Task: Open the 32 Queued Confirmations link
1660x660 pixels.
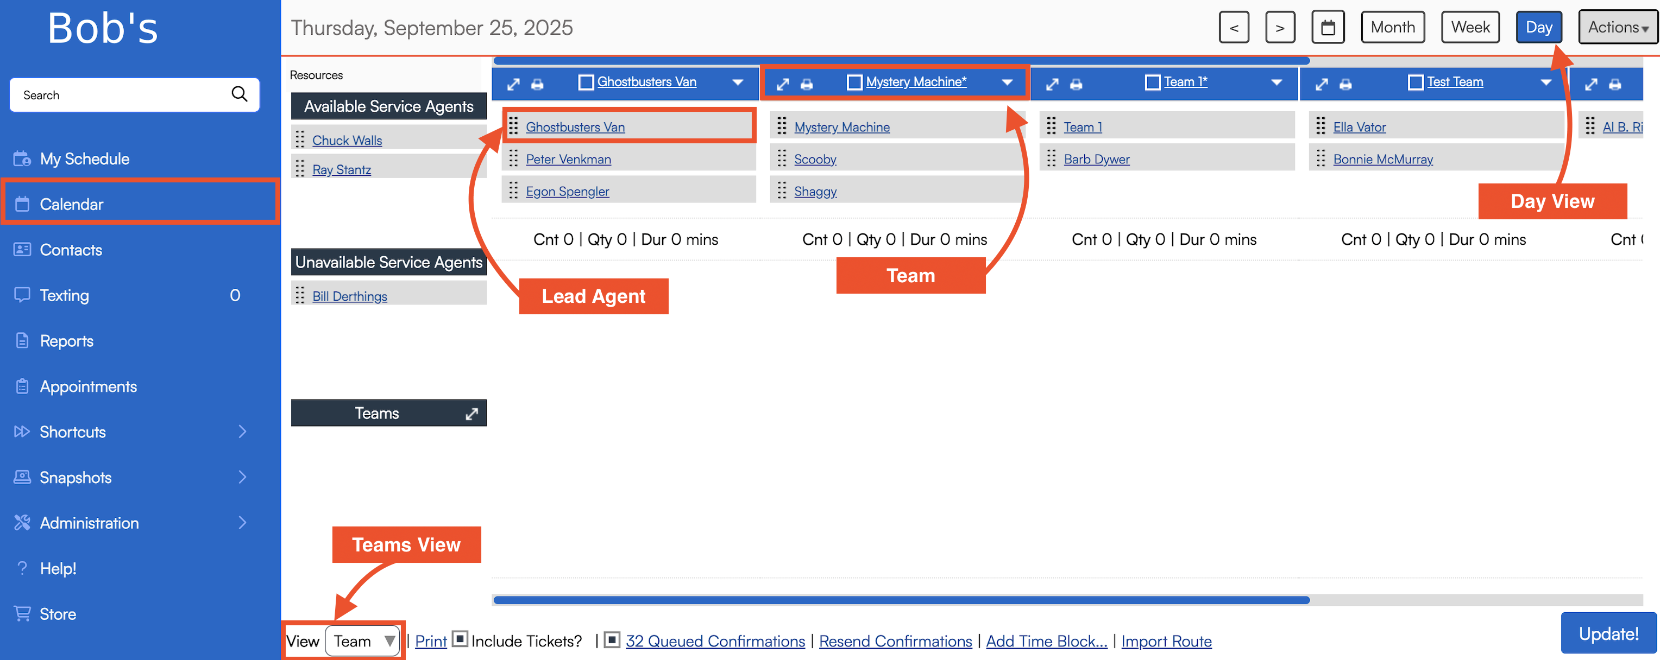Action: pyautogui.click(x=715, y=642)
